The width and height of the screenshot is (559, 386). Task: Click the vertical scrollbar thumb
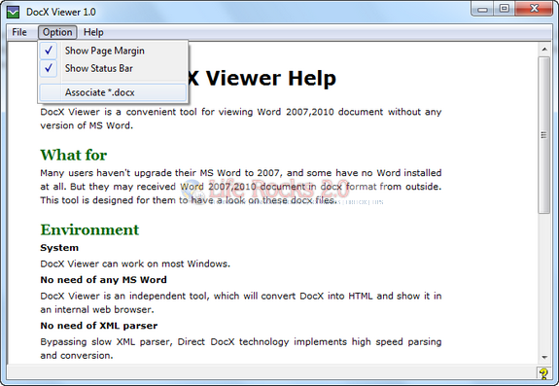[x=544, y=135]
